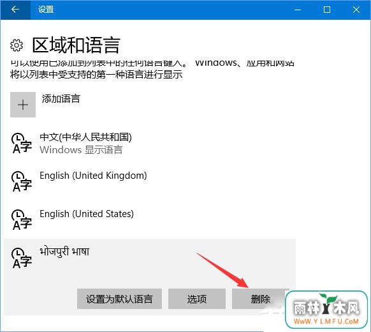
Task: Minimize the 设置 window
Action: pos(298,10)
